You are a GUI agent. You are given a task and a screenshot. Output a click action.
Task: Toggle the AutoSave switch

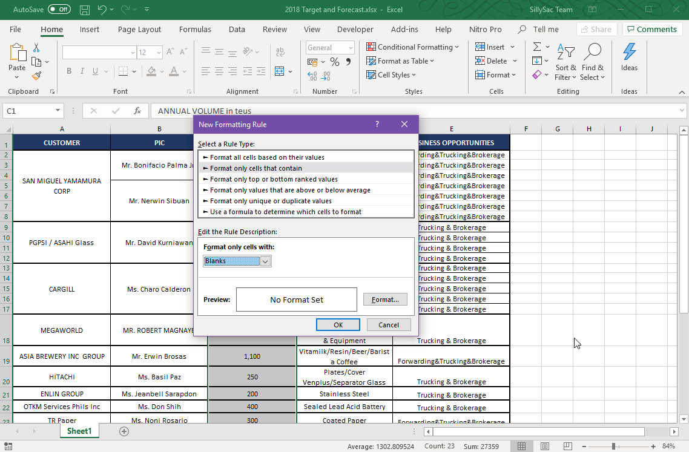click(x=59, y=10)
